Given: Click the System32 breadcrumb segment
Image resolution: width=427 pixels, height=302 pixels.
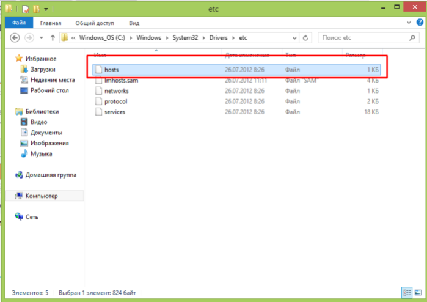Looking at the screenshot, I should tap(185, 38).
